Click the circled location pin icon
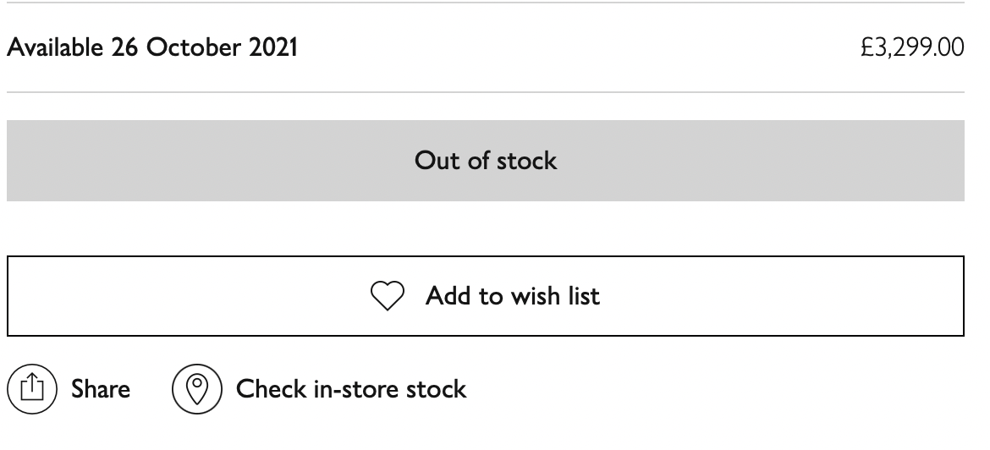This screenshot has height=450, width=990. coord(197,389)
